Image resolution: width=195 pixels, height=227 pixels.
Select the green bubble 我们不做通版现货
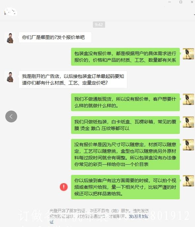(125, 102)
